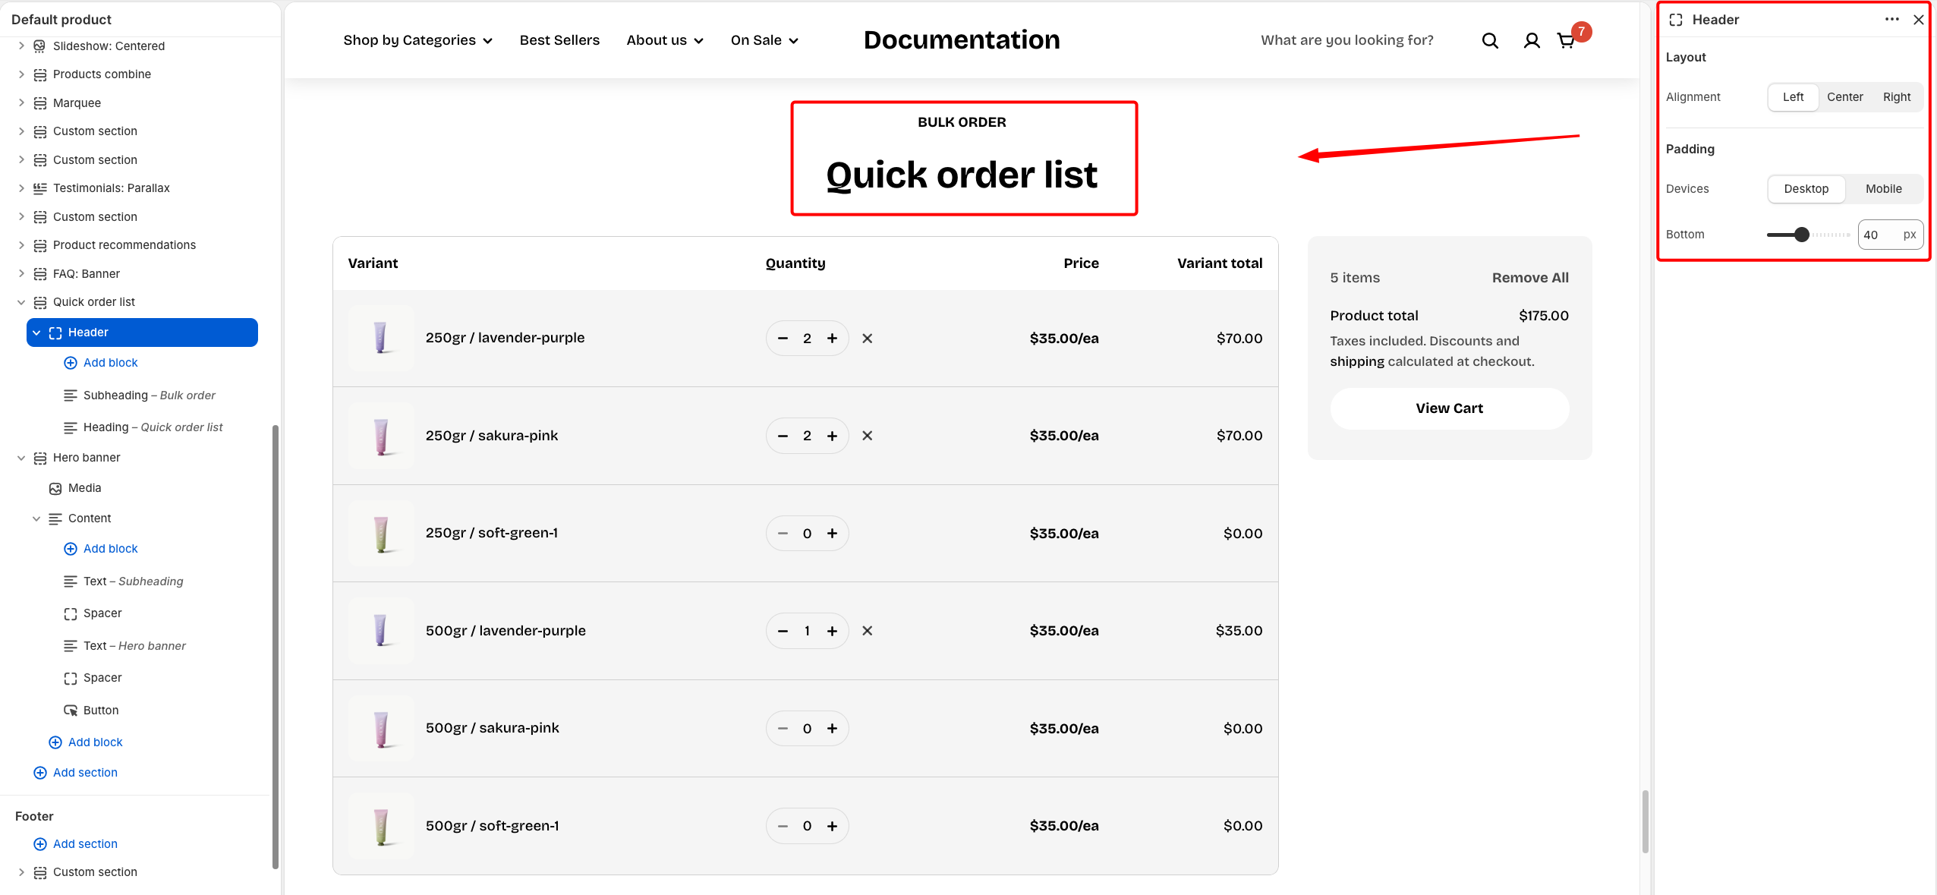The height and width of the screenshot is (895, 1937).
Task: Increase quantity for 250gr / sakura-pink
Action: tap(832, 436)
